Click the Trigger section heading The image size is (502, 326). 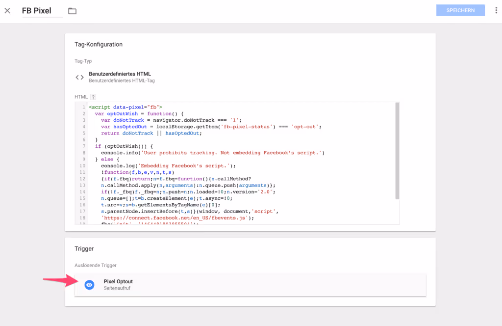tap(84, 249)
